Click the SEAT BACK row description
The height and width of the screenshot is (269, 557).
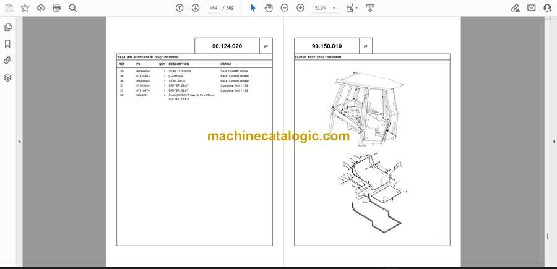pos(177,81)
